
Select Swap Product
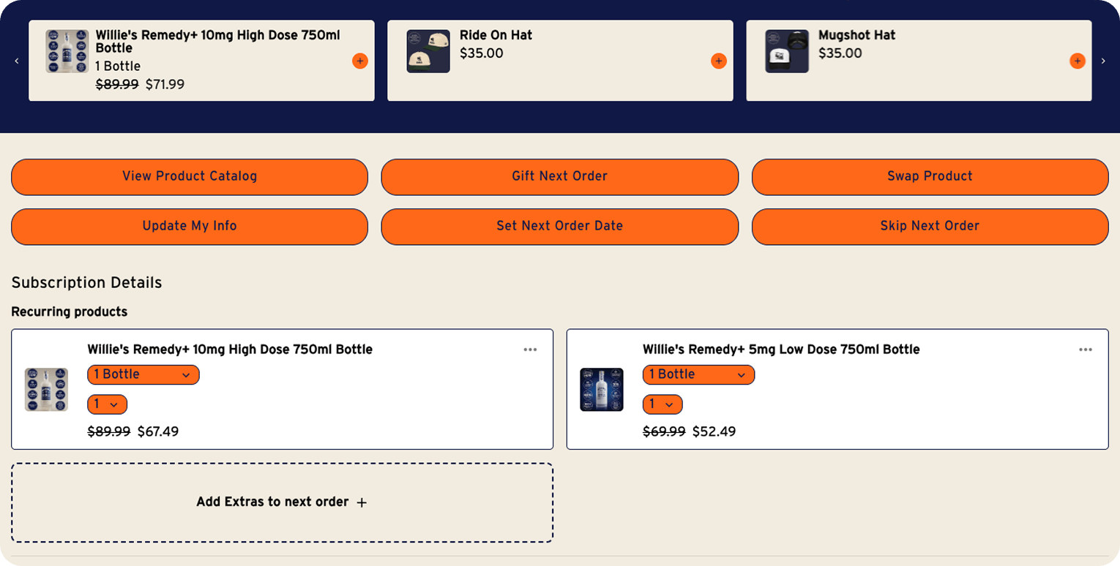929,177
